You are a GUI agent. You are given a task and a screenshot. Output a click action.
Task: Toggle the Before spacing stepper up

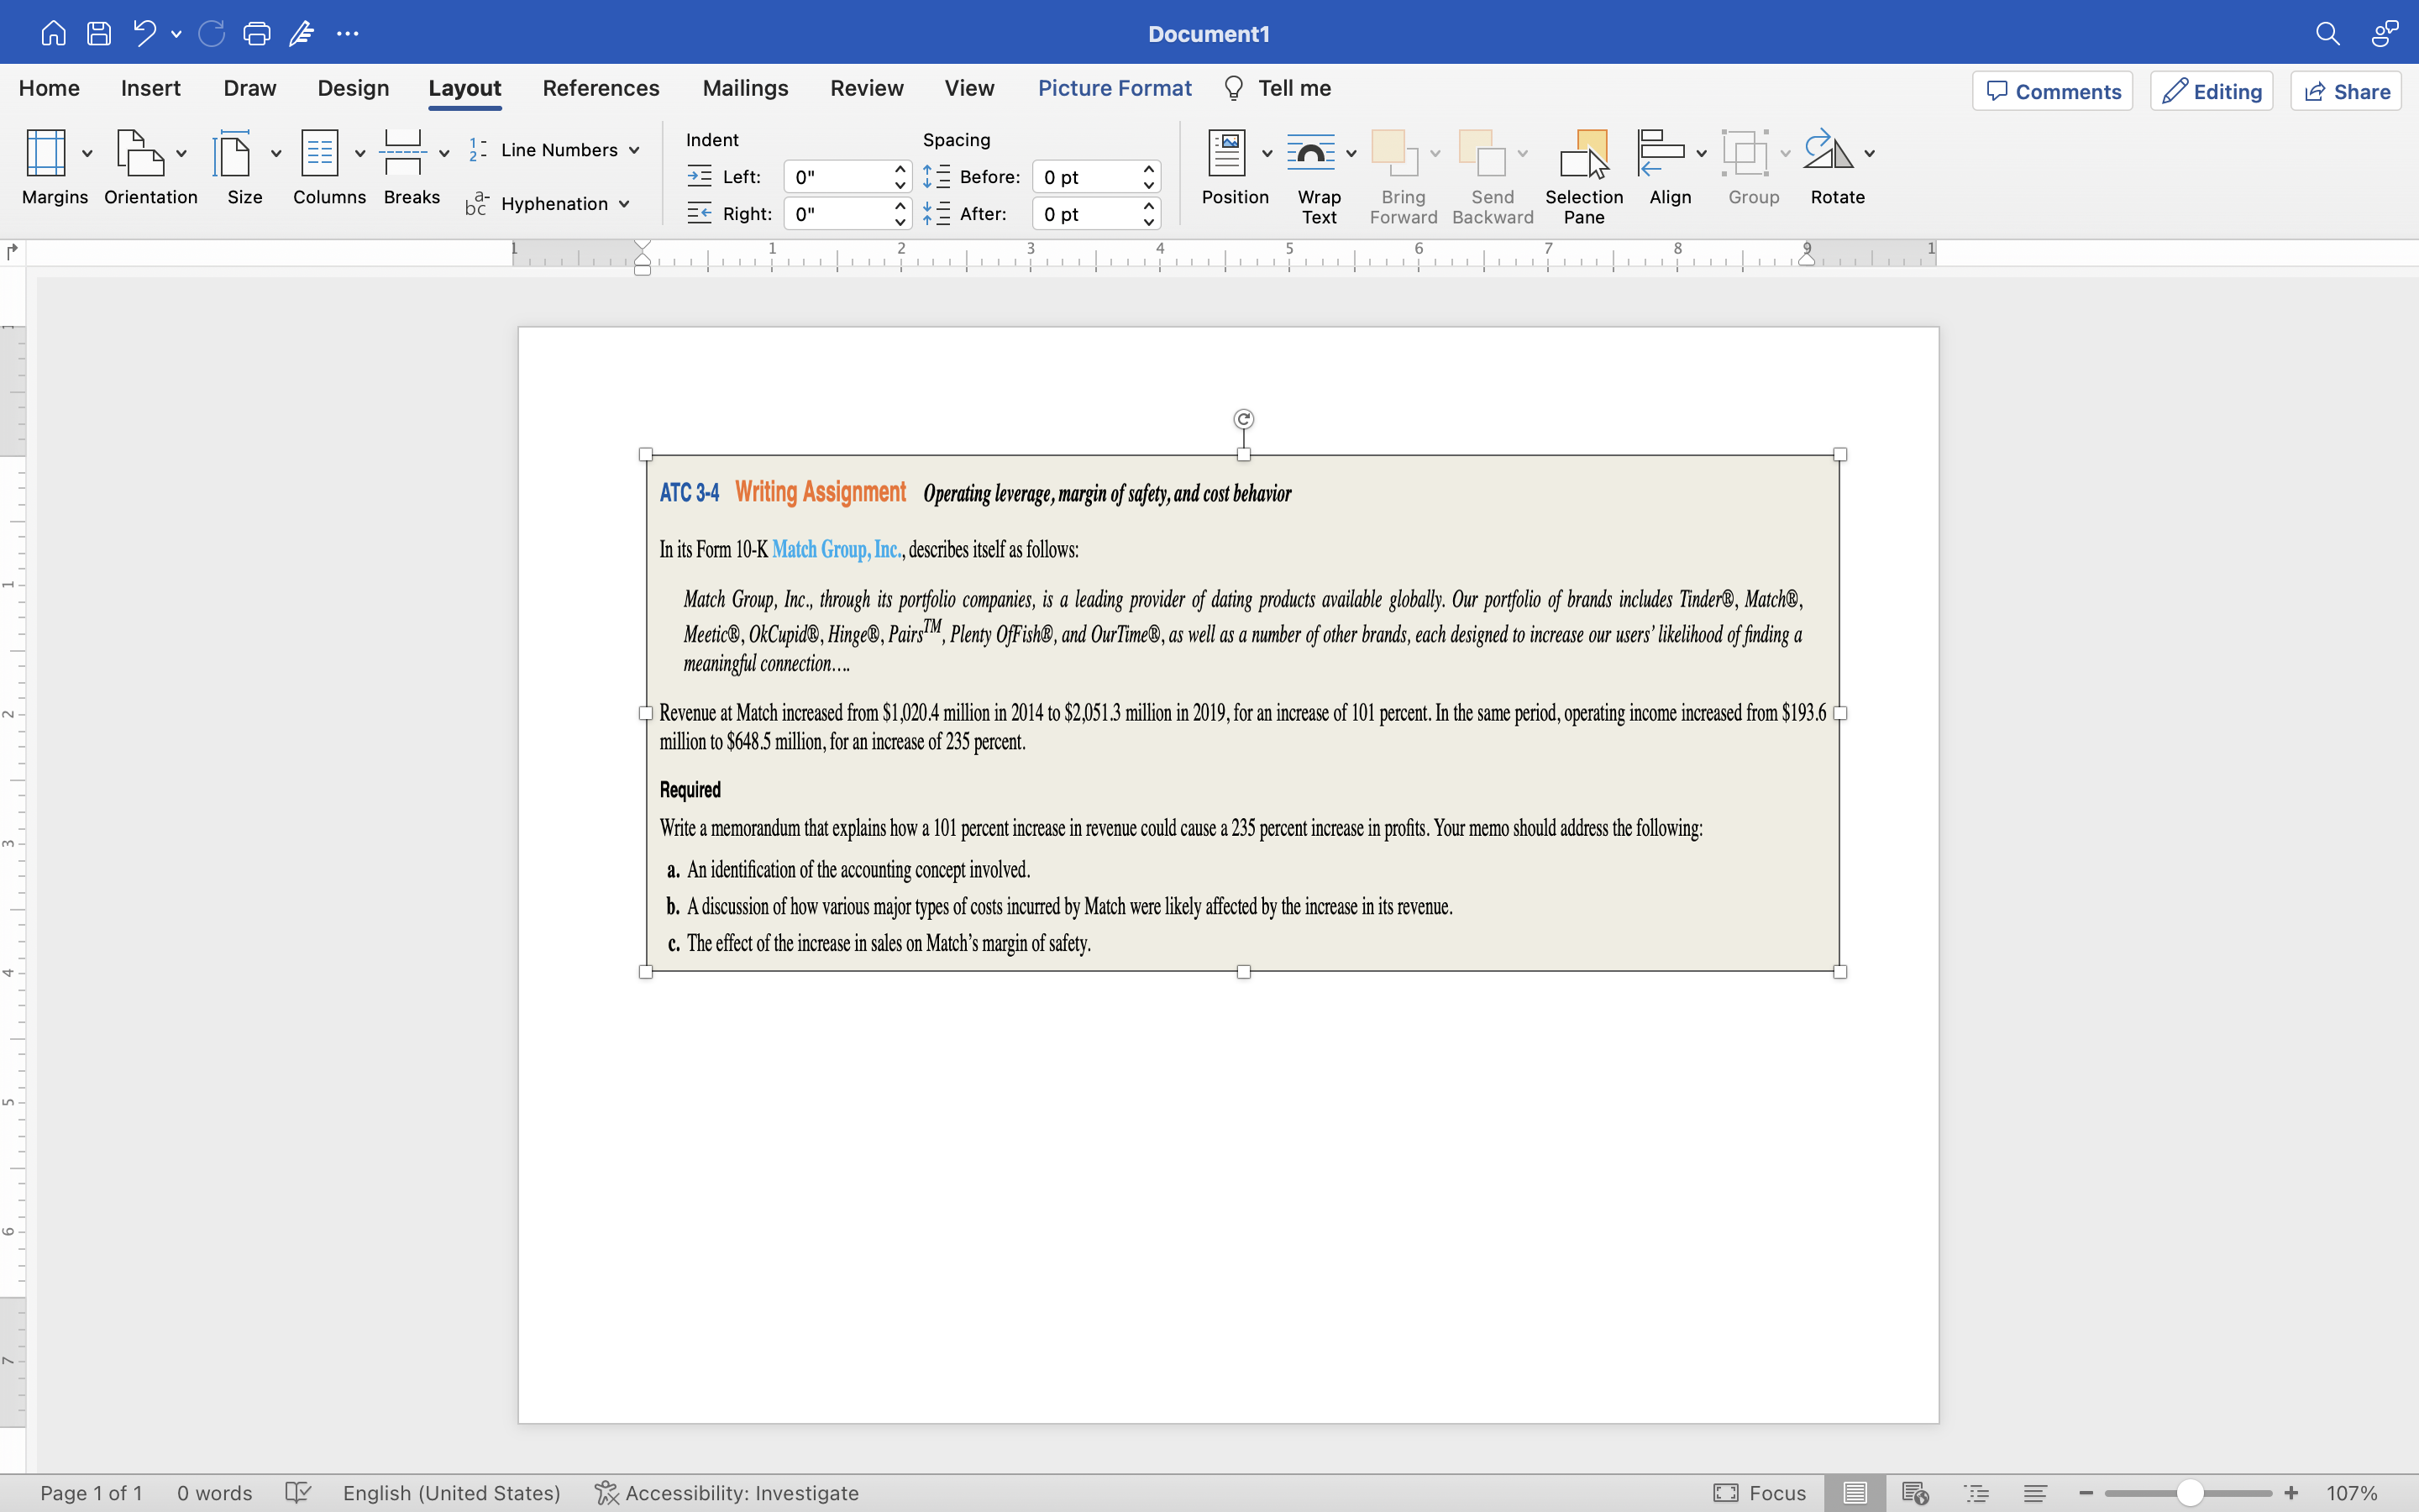1149,169
